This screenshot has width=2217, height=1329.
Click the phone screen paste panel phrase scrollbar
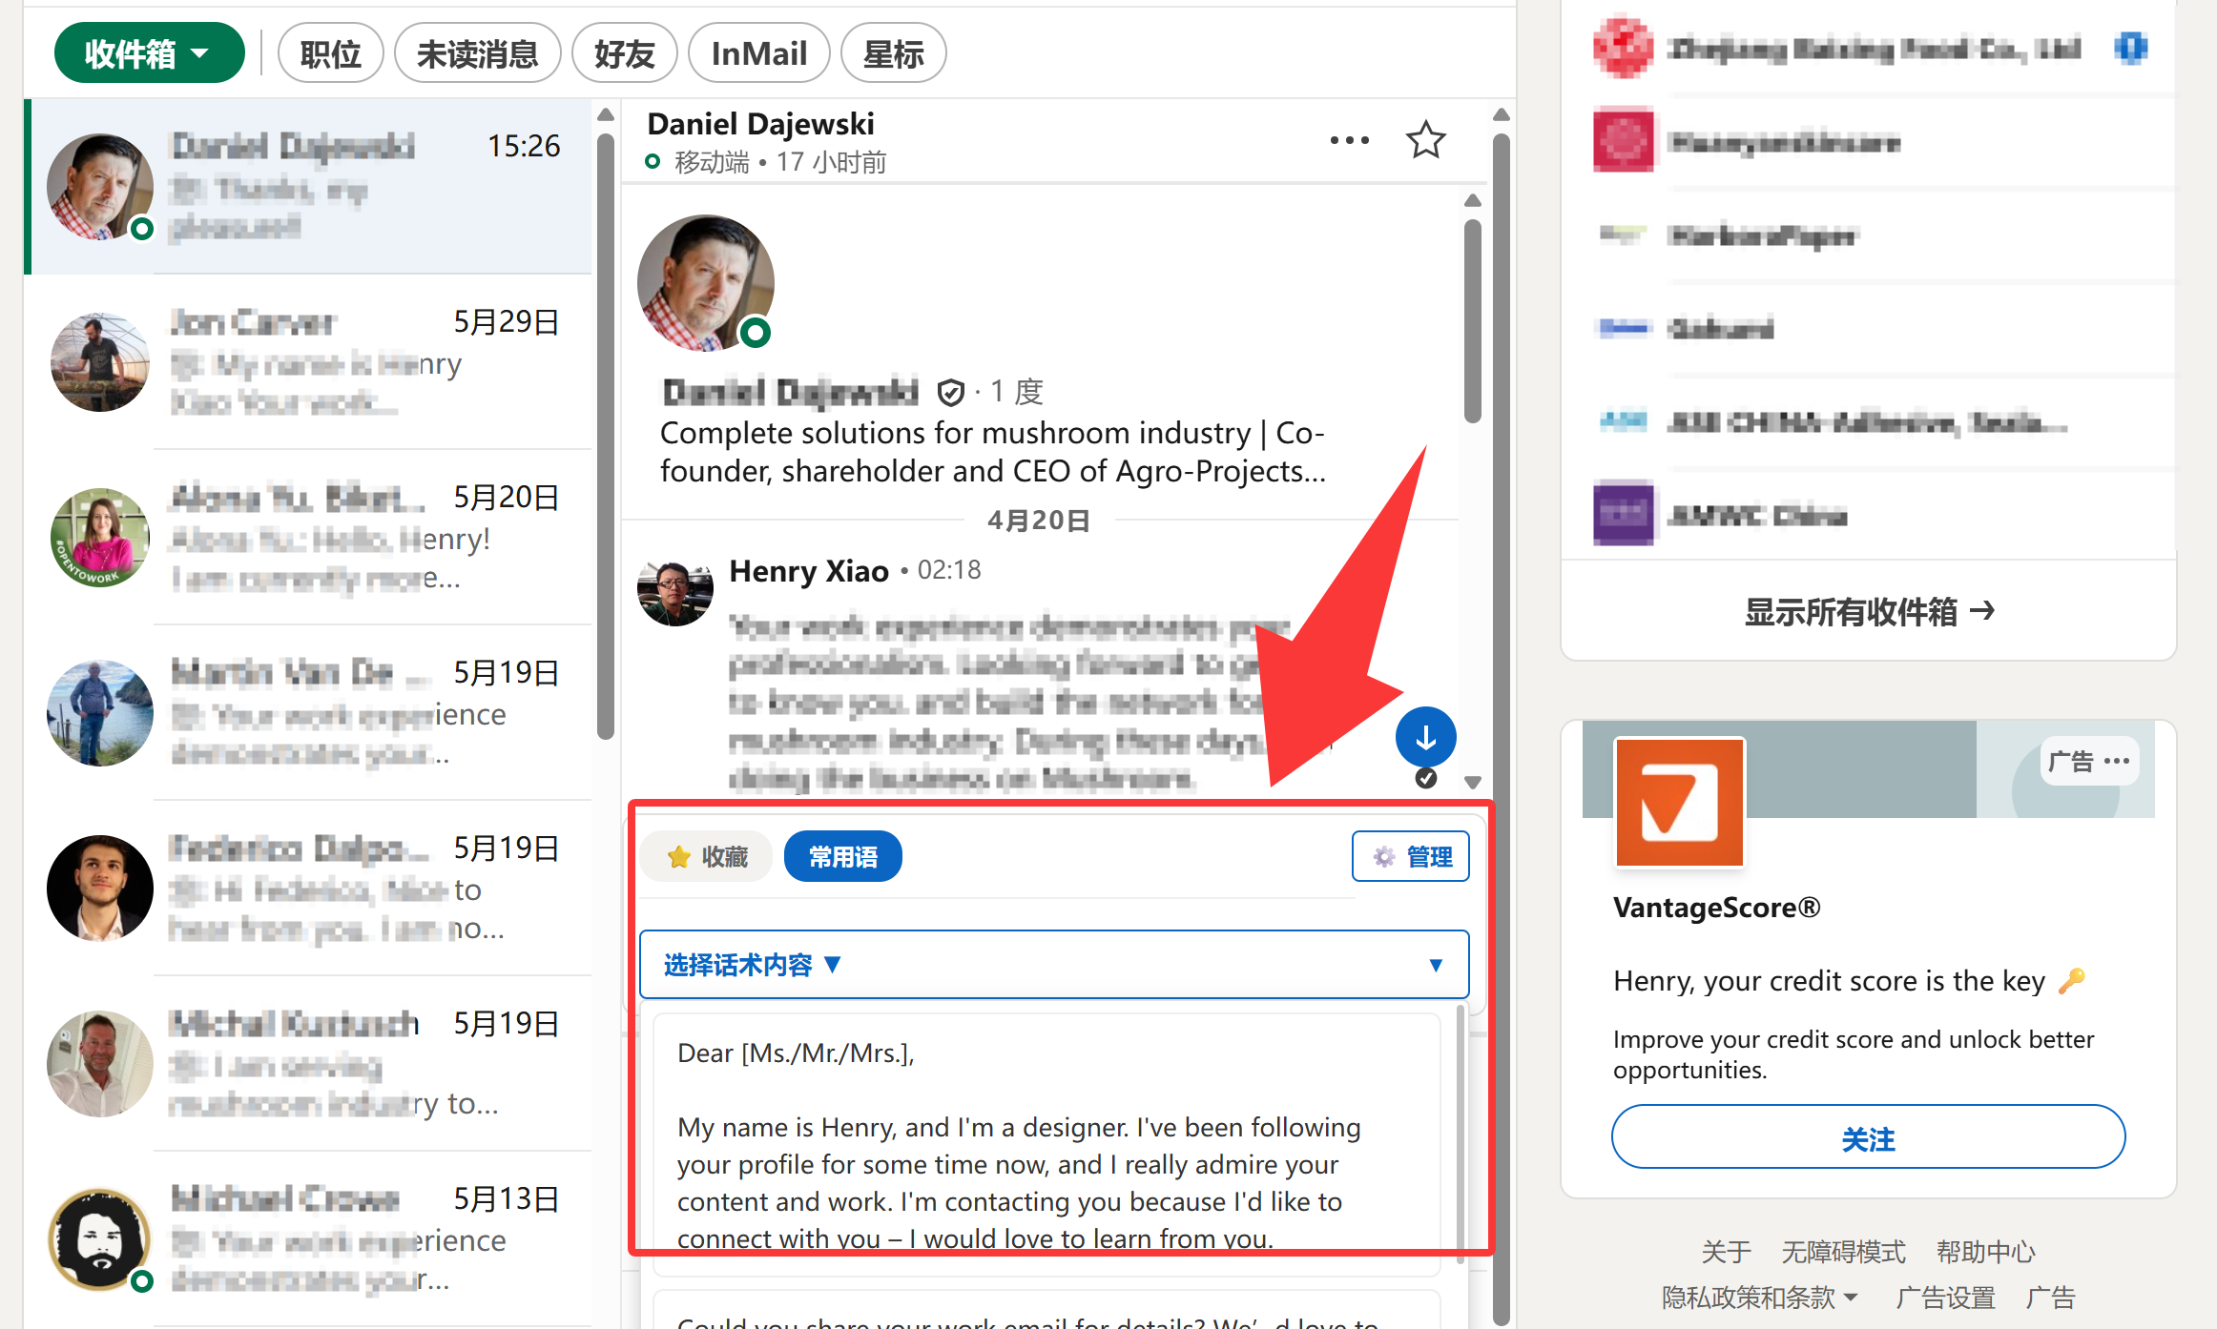tap(1460, 1135)
